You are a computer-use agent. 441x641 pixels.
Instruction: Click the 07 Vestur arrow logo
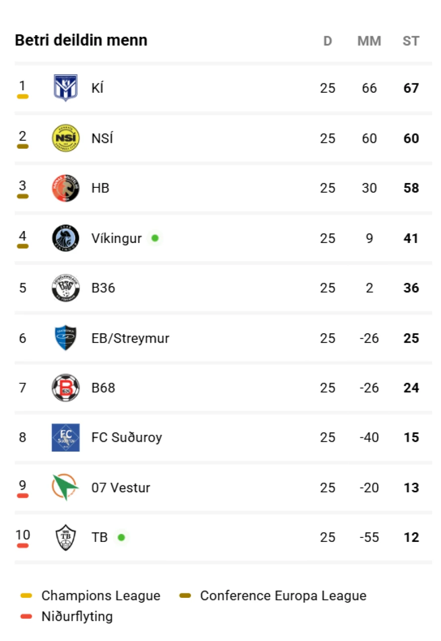click(65, 487)
